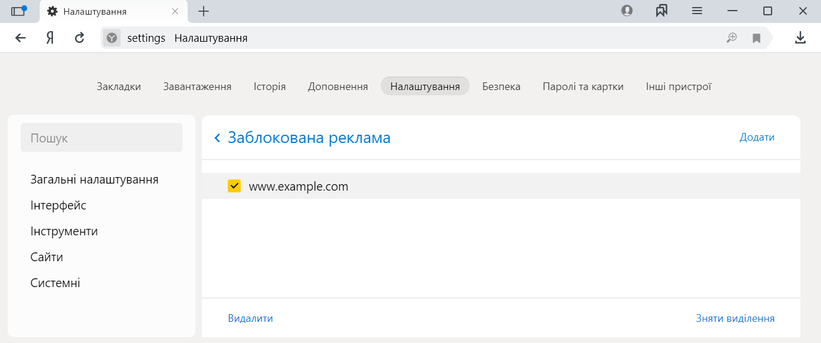Reload the page
Screen dimensions: 821x343
coord(79,38)
